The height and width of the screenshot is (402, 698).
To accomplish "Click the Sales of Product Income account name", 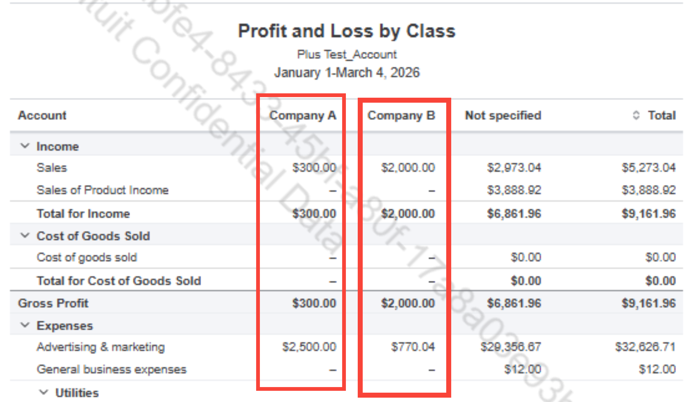I will tap(103, 190).
